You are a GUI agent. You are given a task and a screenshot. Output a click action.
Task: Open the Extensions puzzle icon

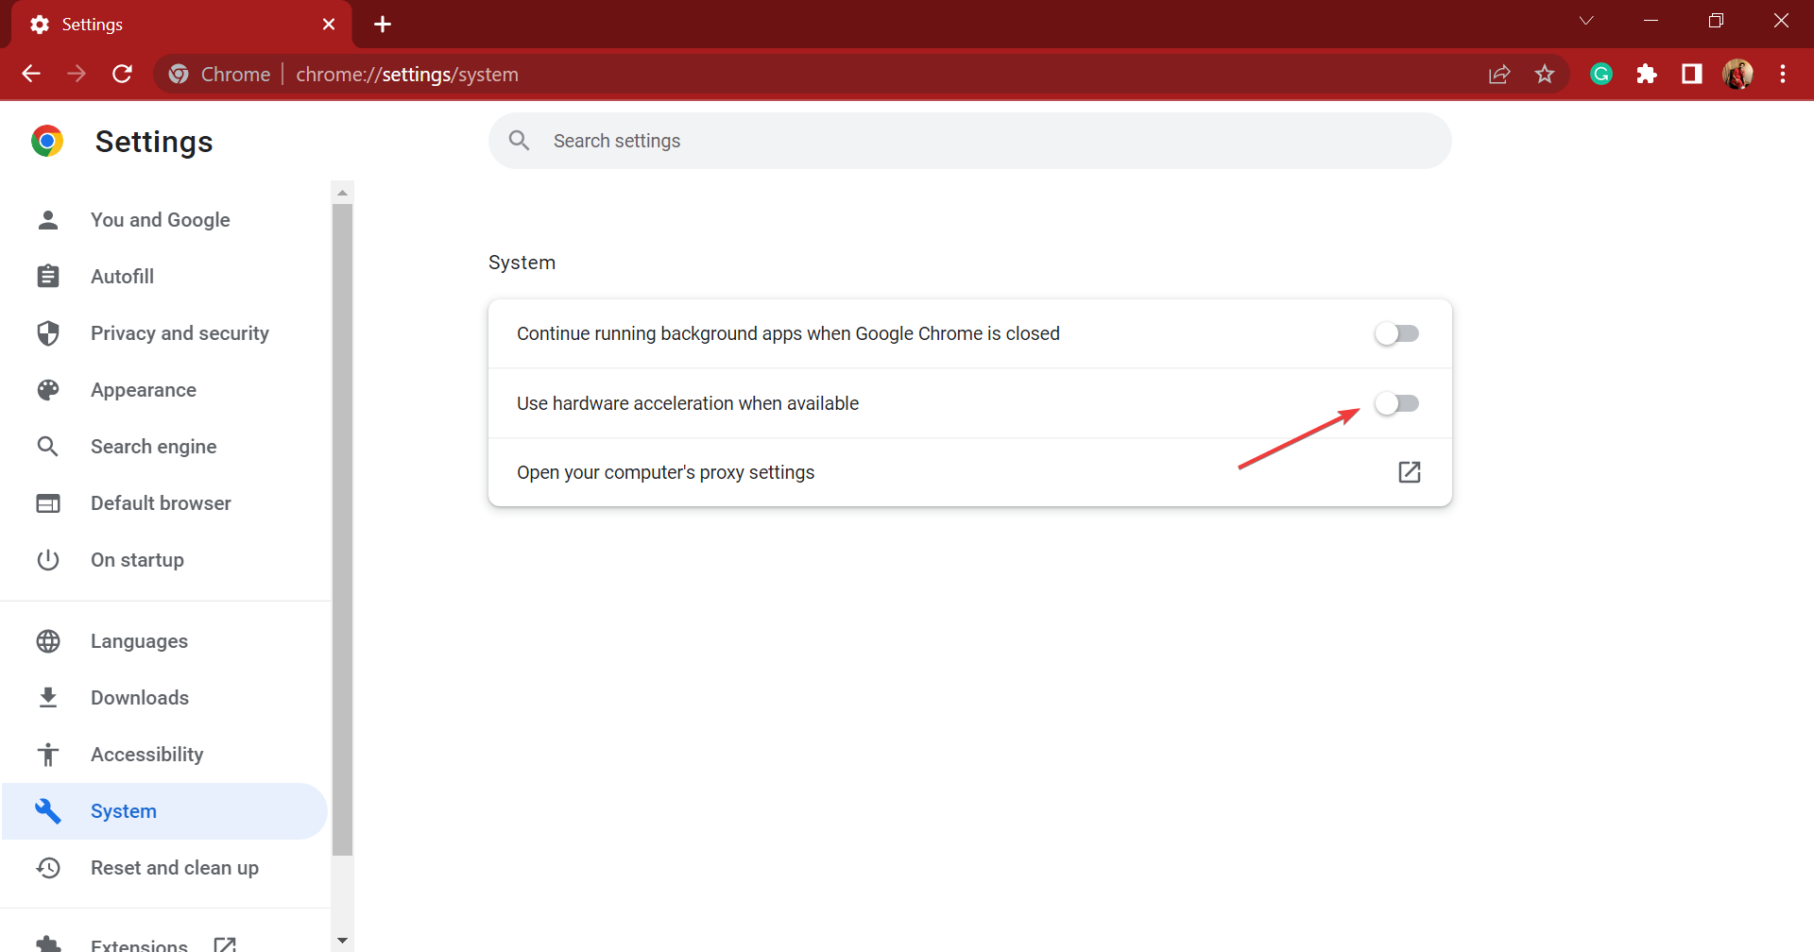(x=1647, y=74)
